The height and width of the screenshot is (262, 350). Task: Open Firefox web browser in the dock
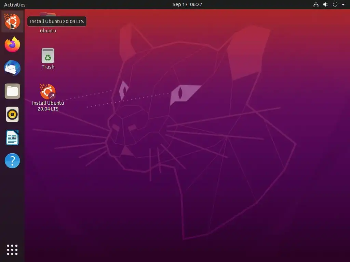point(12,45)
